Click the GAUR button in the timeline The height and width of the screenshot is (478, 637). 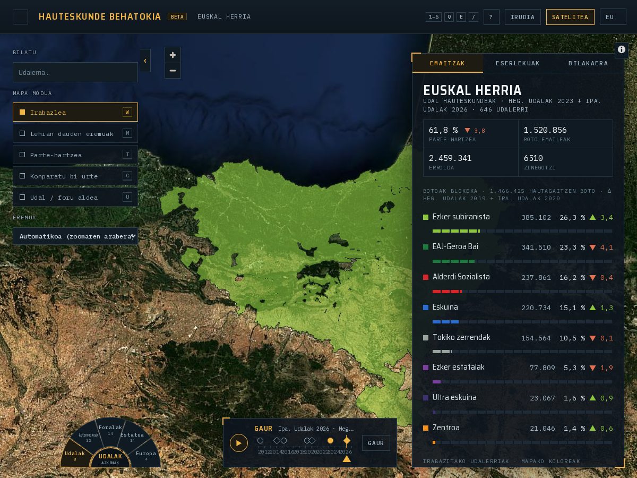click(x=376, y=443)
